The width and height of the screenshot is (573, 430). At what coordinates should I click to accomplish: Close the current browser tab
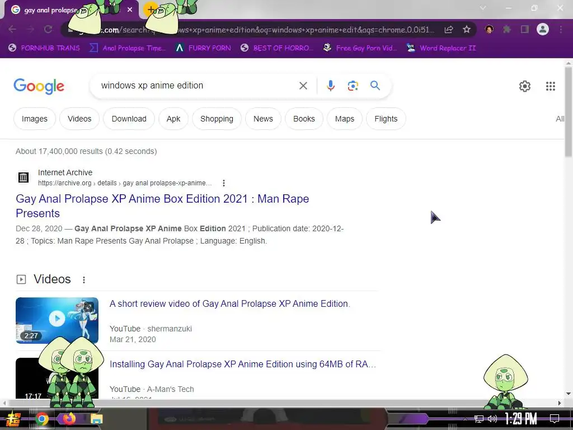click(130, 10)
